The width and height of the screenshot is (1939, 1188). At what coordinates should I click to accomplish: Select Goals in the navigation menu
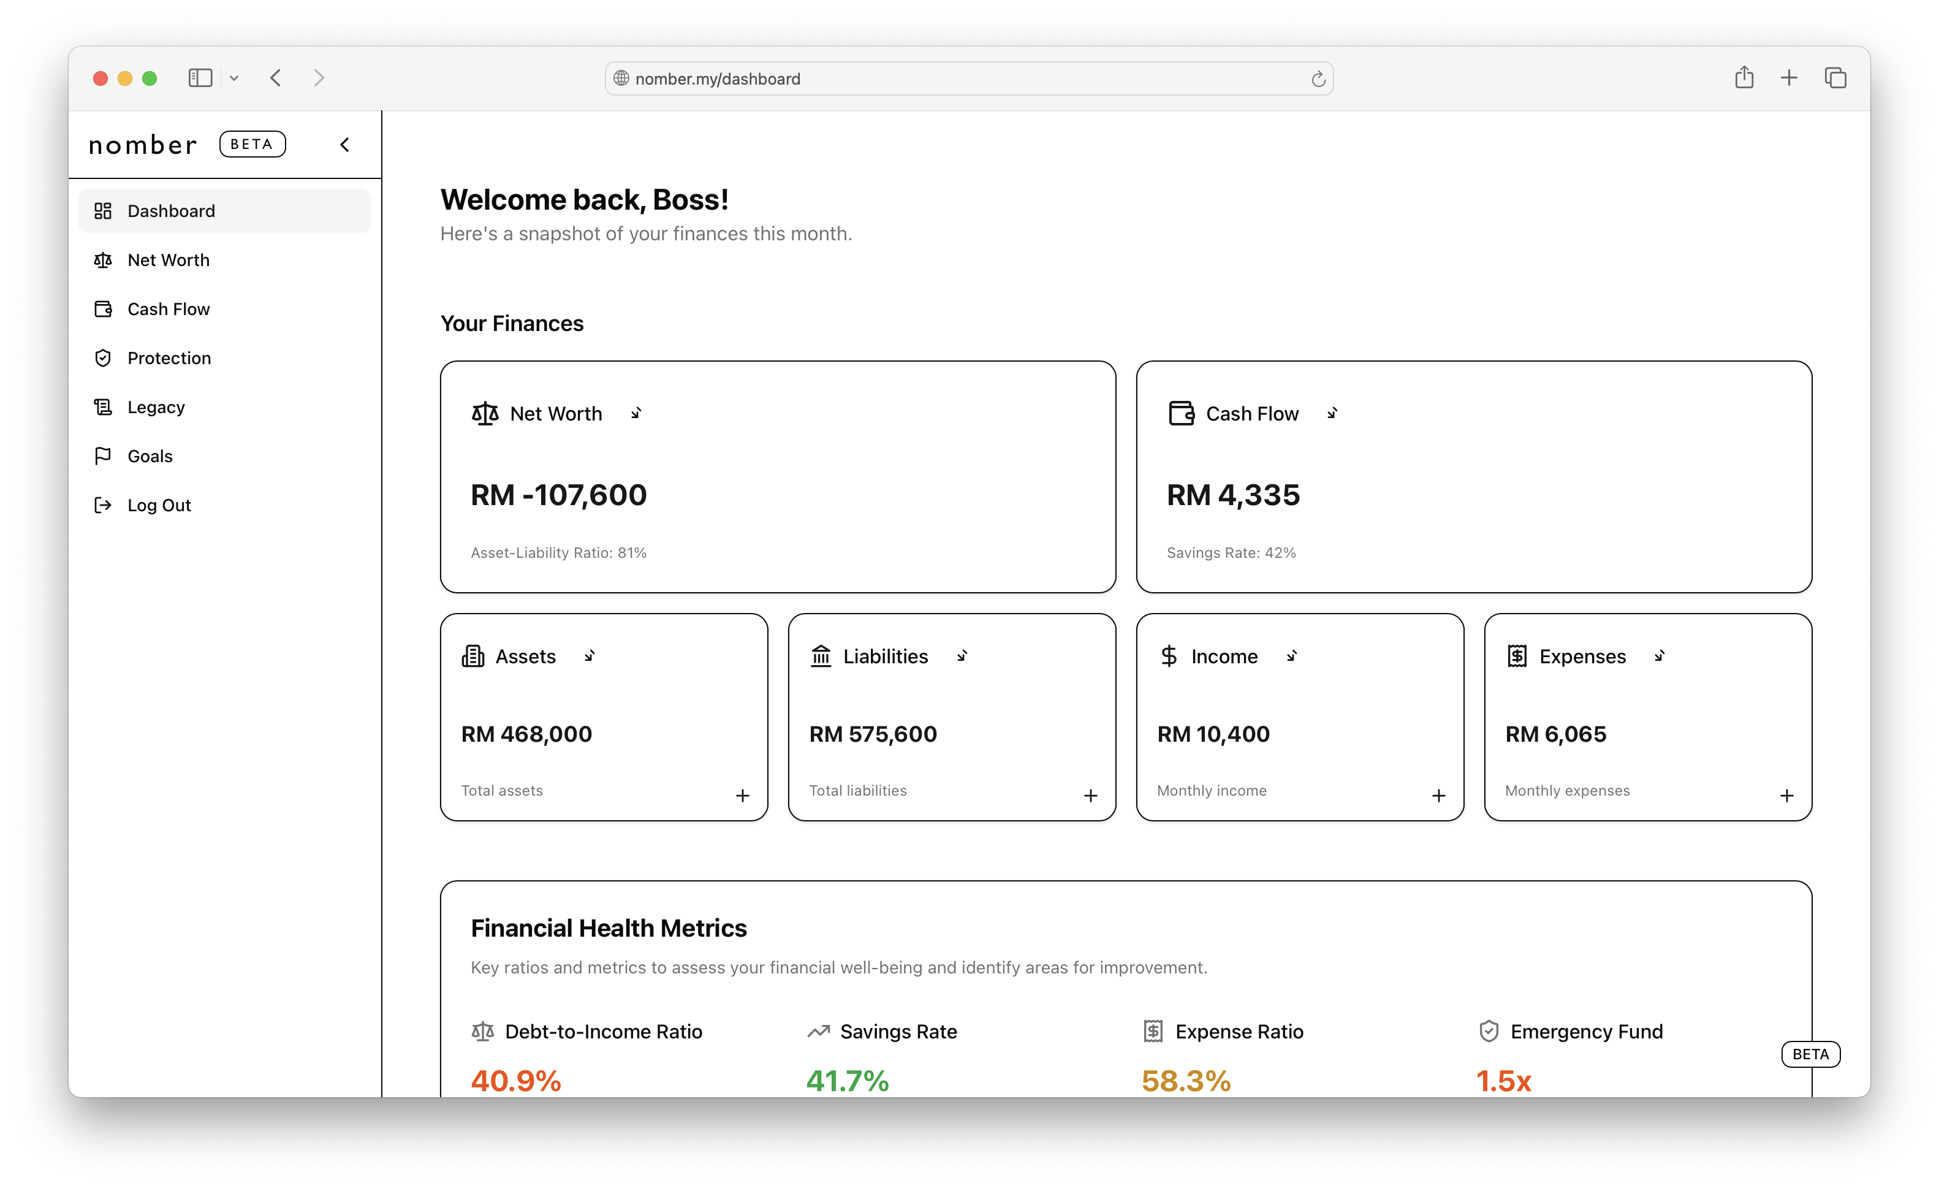point(150,456)
